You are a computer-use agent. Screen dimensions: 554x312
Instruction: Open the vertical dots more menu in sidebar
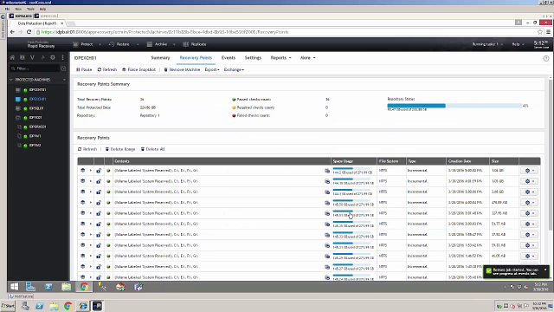[x=63, y=57]
